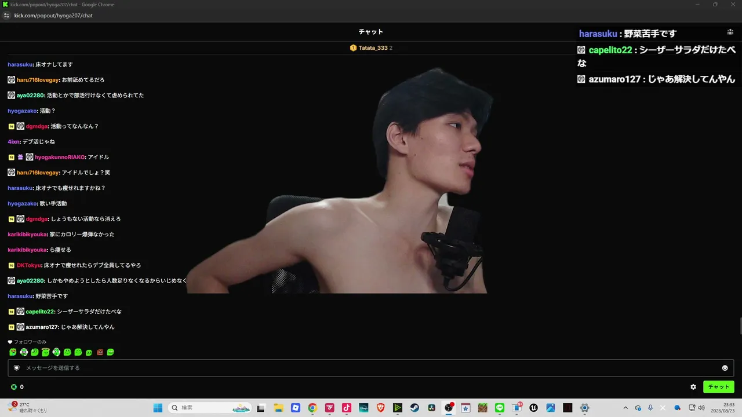This screenshot has width=742, height=417.
Task: Open TikTok app from taskbar
Action: point(346,408)
